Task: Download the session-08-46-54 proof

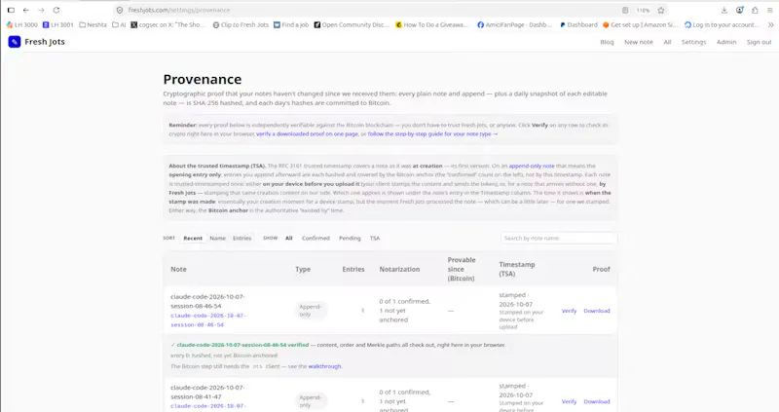Action: (597, 311)
